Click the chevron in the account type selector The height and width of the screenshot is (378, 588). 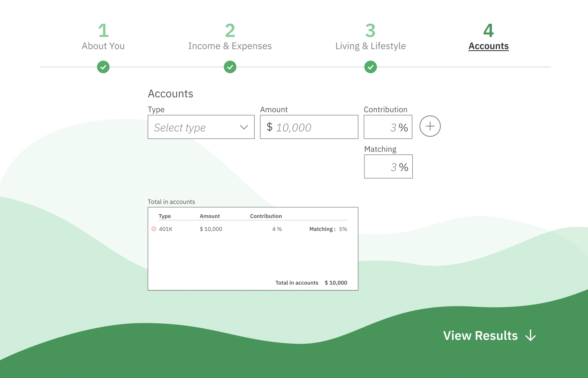pos(244,127)
